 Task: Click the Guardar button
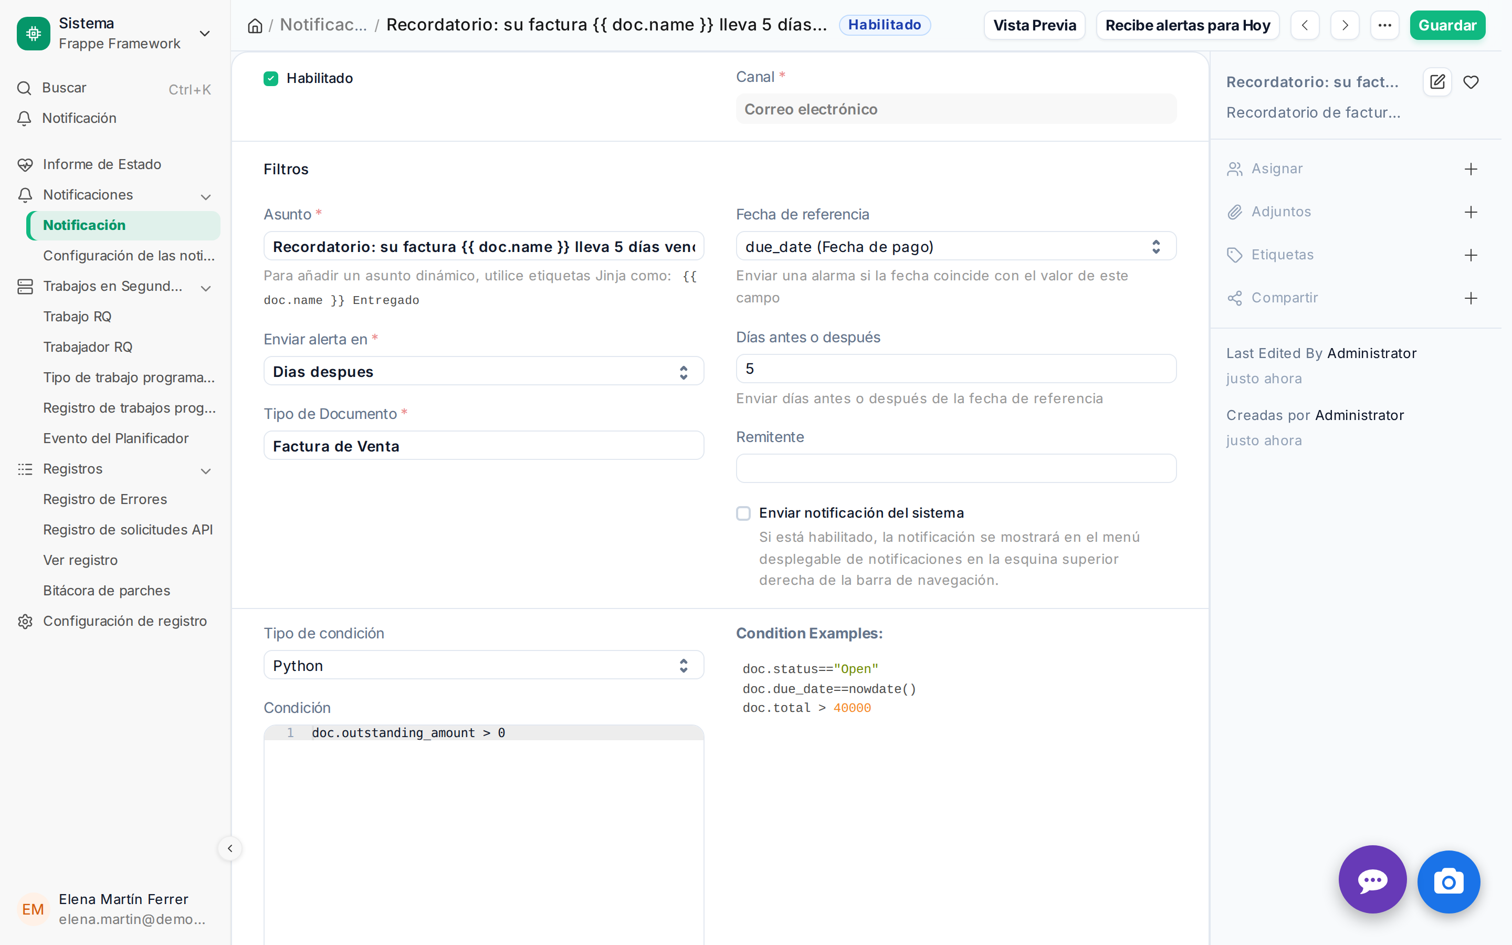coord(1447,26)
